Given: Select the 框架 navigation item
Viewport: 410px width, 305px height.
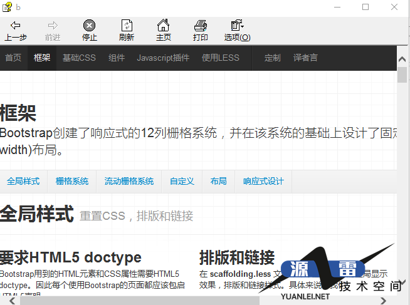Looking at the screenshot, I should tap(42, 58).
